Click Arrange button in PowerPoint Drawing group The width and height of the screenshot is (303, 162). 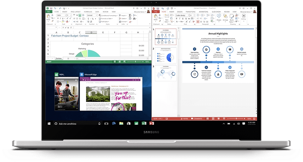point(225,18)
